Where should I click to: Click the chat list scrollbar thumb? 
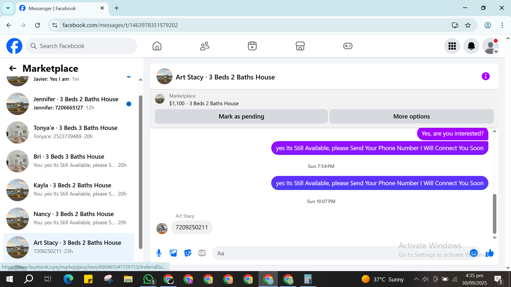click(141, 172)
